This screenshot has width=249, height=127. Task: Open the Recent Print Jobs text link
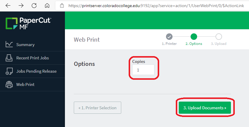tap(33, 58)
